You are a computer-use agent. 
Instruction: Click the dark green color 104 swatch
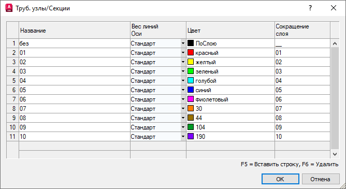(191, 127)
